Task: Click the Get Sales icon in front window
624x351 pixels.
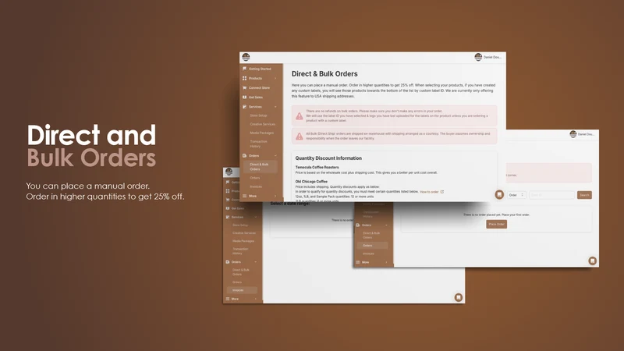Action: click(244, 97)
